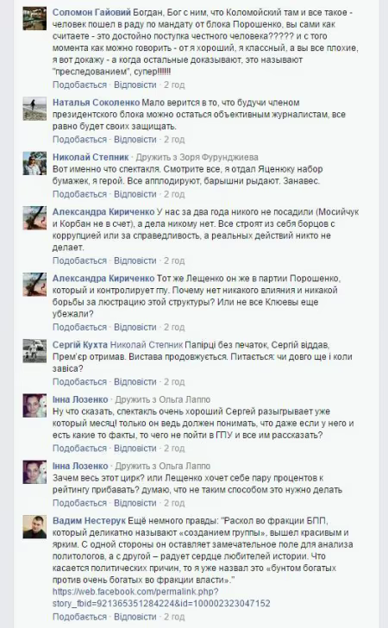
Task: Click Вадим Нестерук's profile photo
Action: point(34,527)
